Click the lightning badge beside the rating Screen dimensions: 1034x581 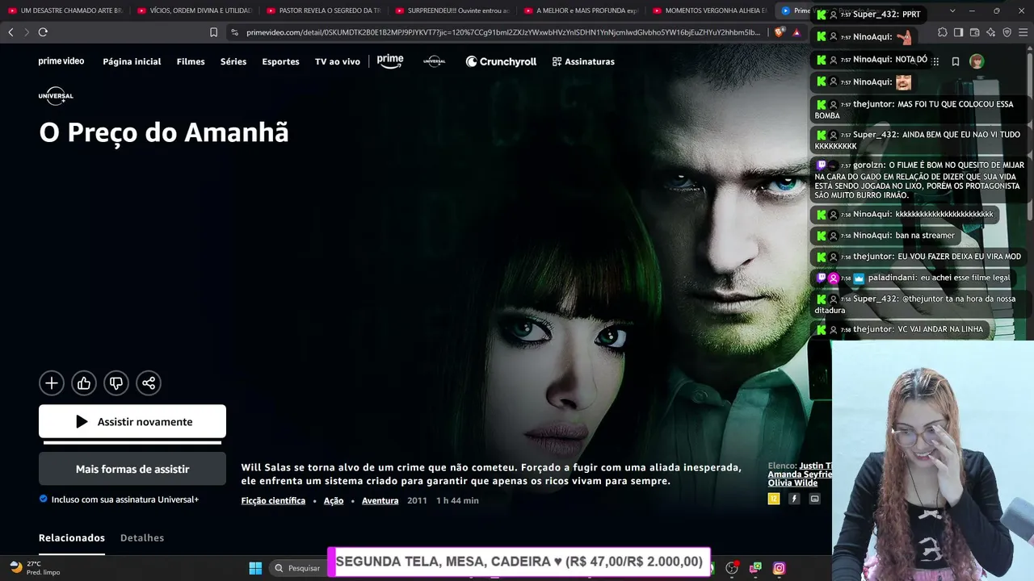pyautogui.click(x=794, y=499)
